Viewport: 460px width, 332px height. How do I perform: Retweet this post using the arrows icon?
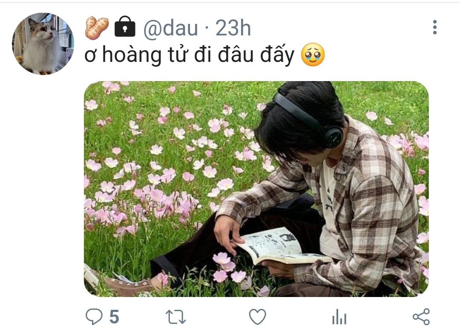(175, 317)
